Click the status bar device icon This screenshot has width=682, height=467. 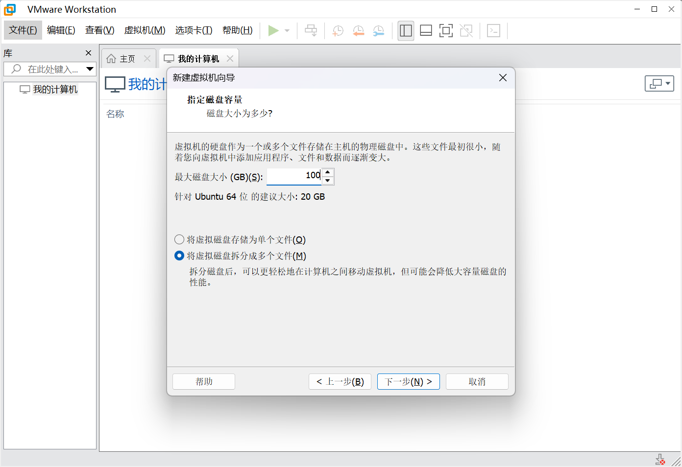pyautogui.click(x=660, y=460)
